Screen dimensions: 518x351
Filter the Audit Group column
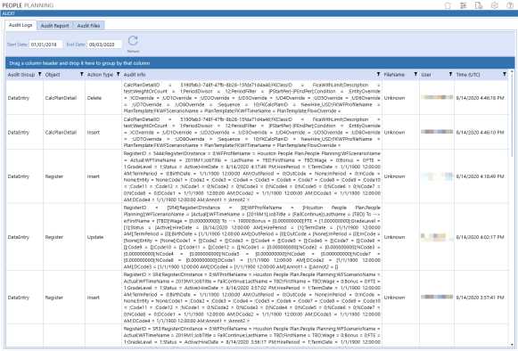39,74
